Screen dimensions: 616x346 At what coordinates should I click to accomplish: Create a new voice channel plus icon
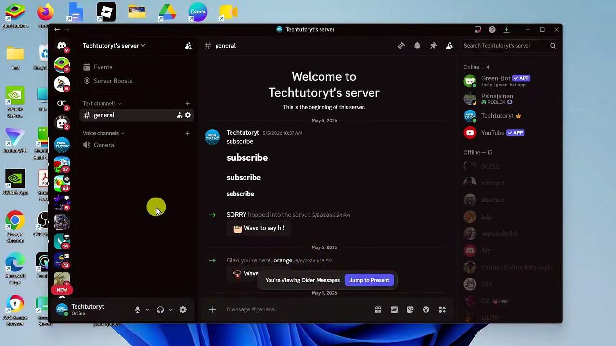[x=188, y=133]
